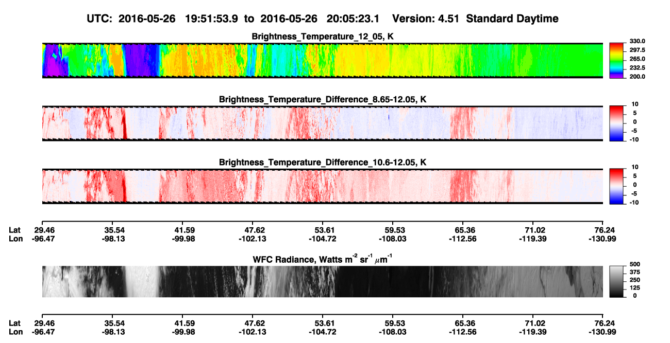The height and width of the screenshot is (343, 670).
Task: Click longitude -119.39 under the WFC Radiance panel
Action: (532, 332)
